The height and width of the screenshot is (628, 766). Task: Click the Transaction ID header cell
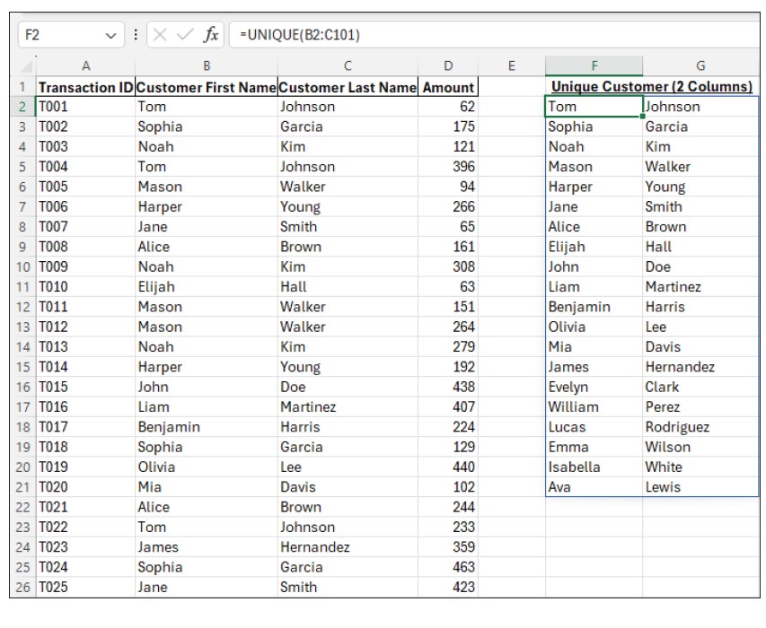(85, 87)
